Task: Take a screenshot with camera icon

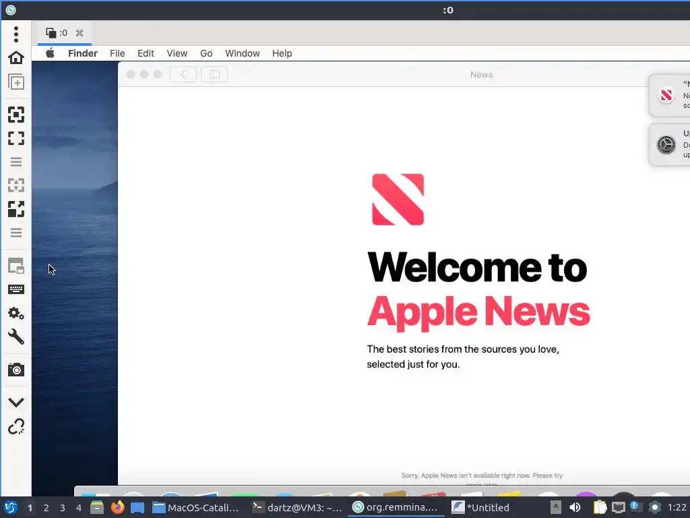Action: [x=16, y=370]
